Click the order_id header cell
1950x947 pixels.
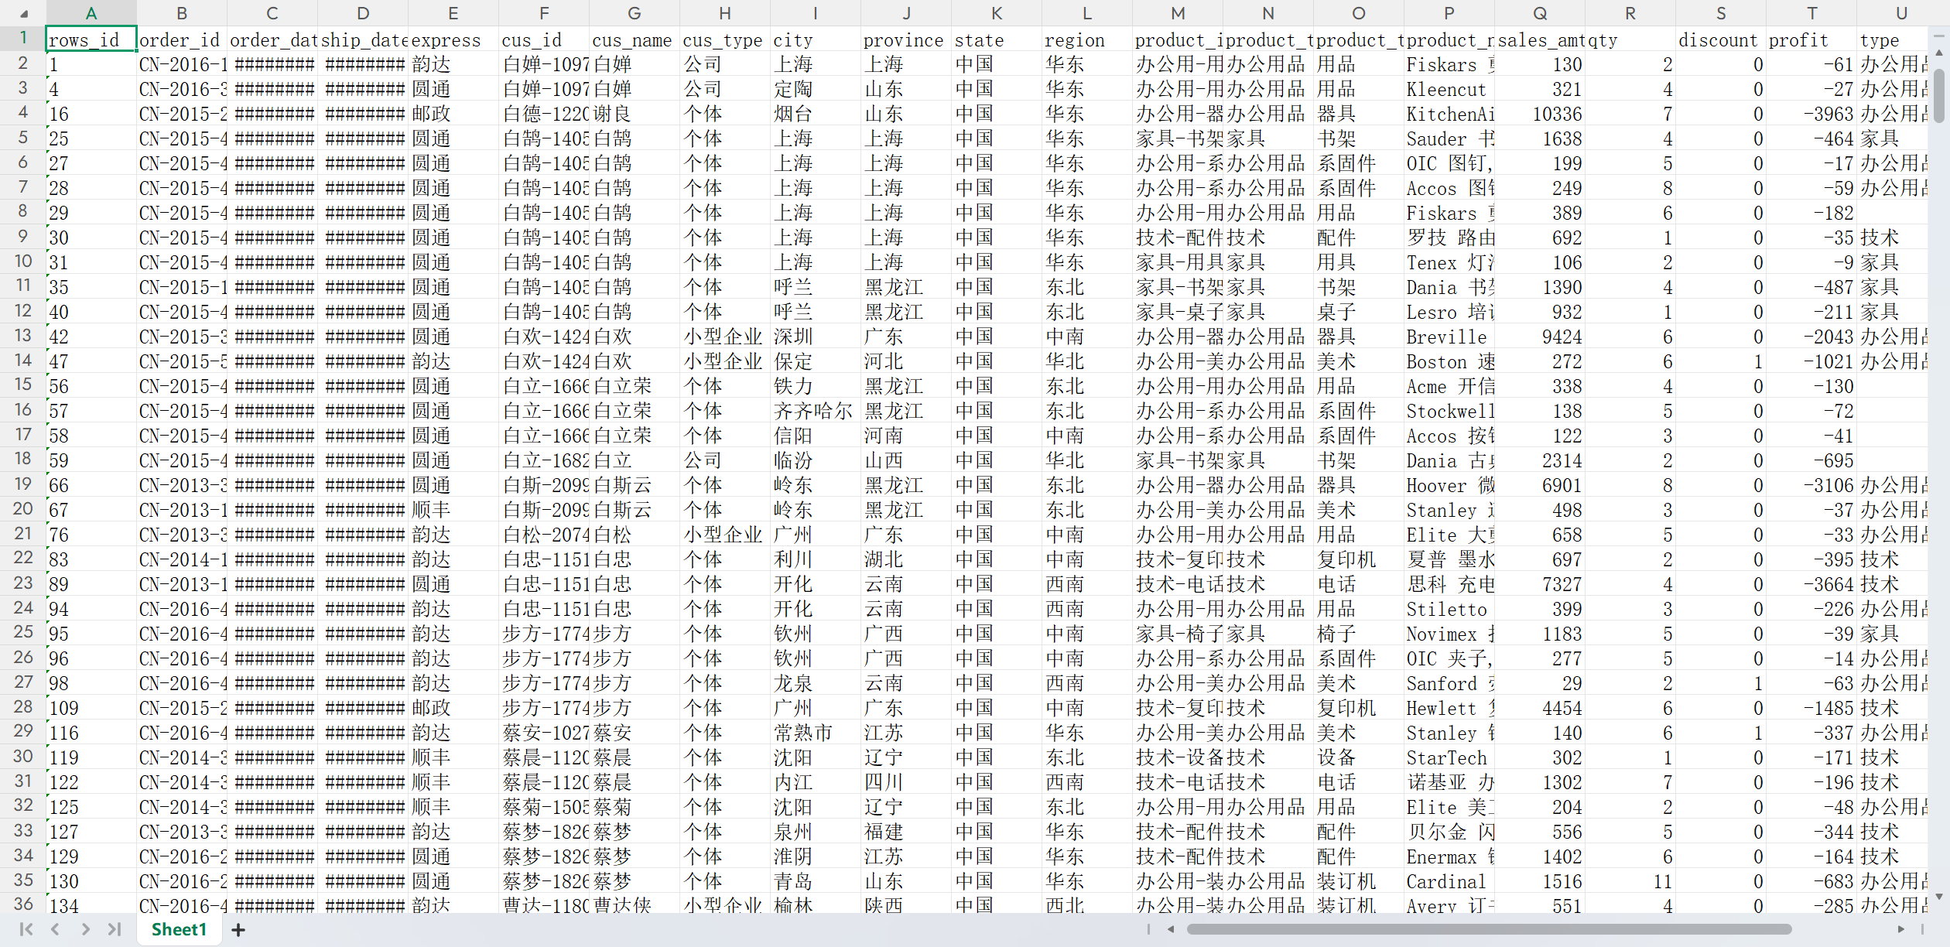[182, 39]
